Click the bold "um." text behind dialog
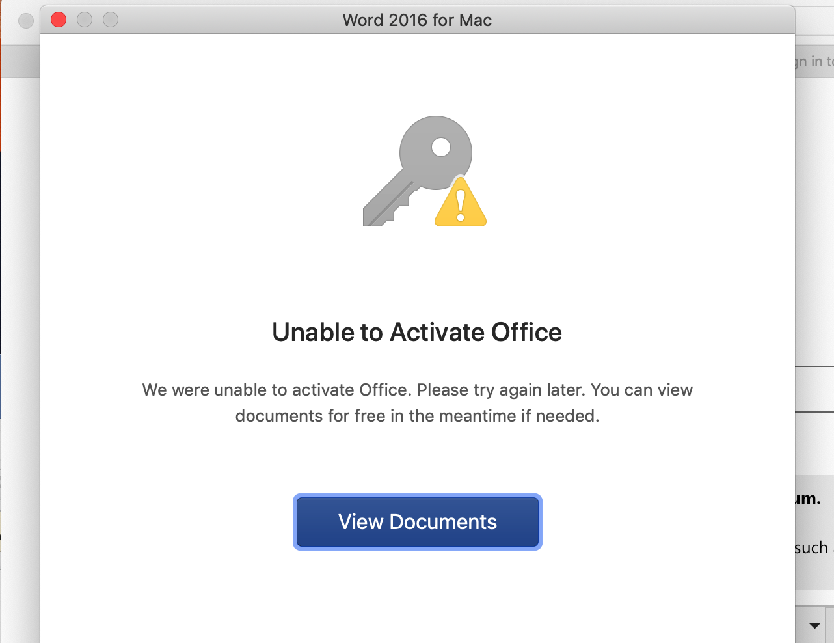This screenshot has width=834, height=643. click(808, 499)
